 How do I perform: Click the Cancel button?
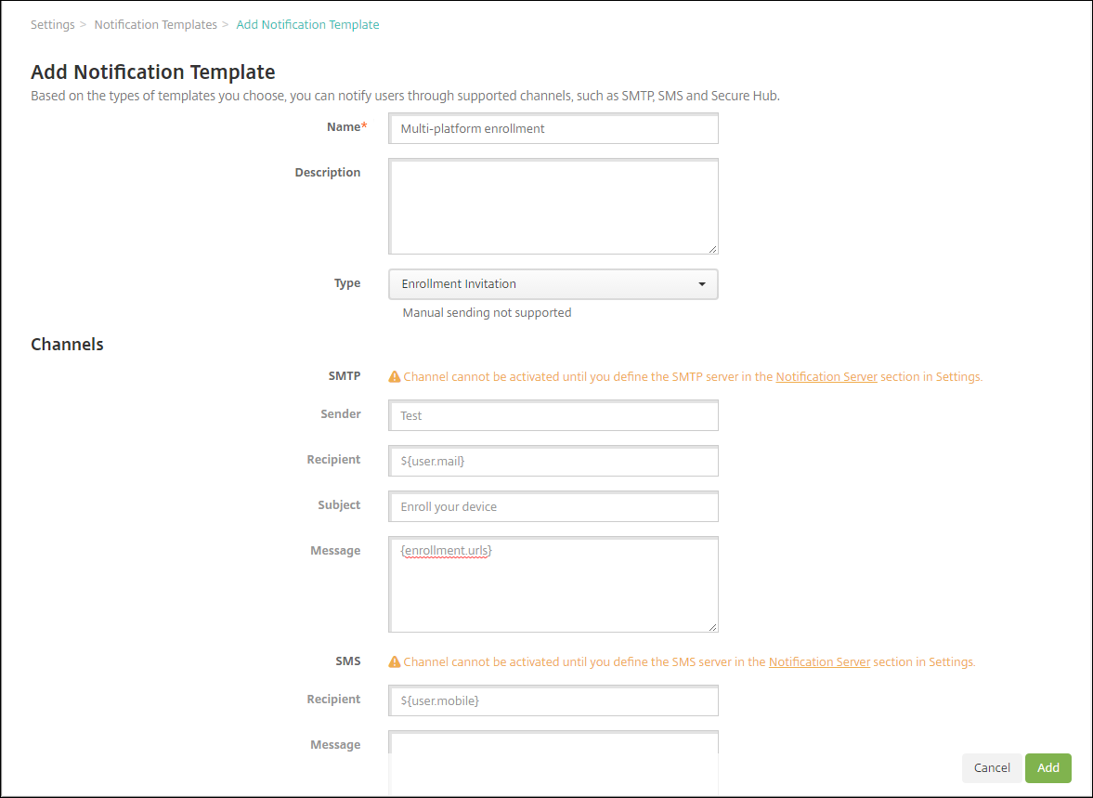991,768
